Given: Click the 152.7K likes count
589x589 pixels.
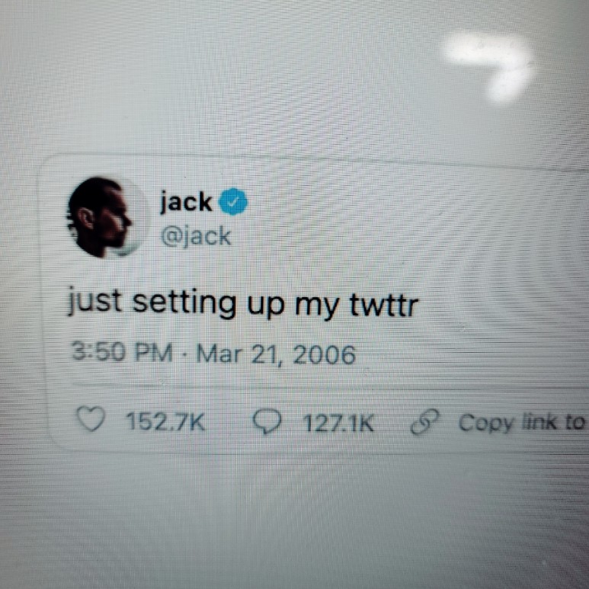Looking at the screenshot, I should (165, 421).
